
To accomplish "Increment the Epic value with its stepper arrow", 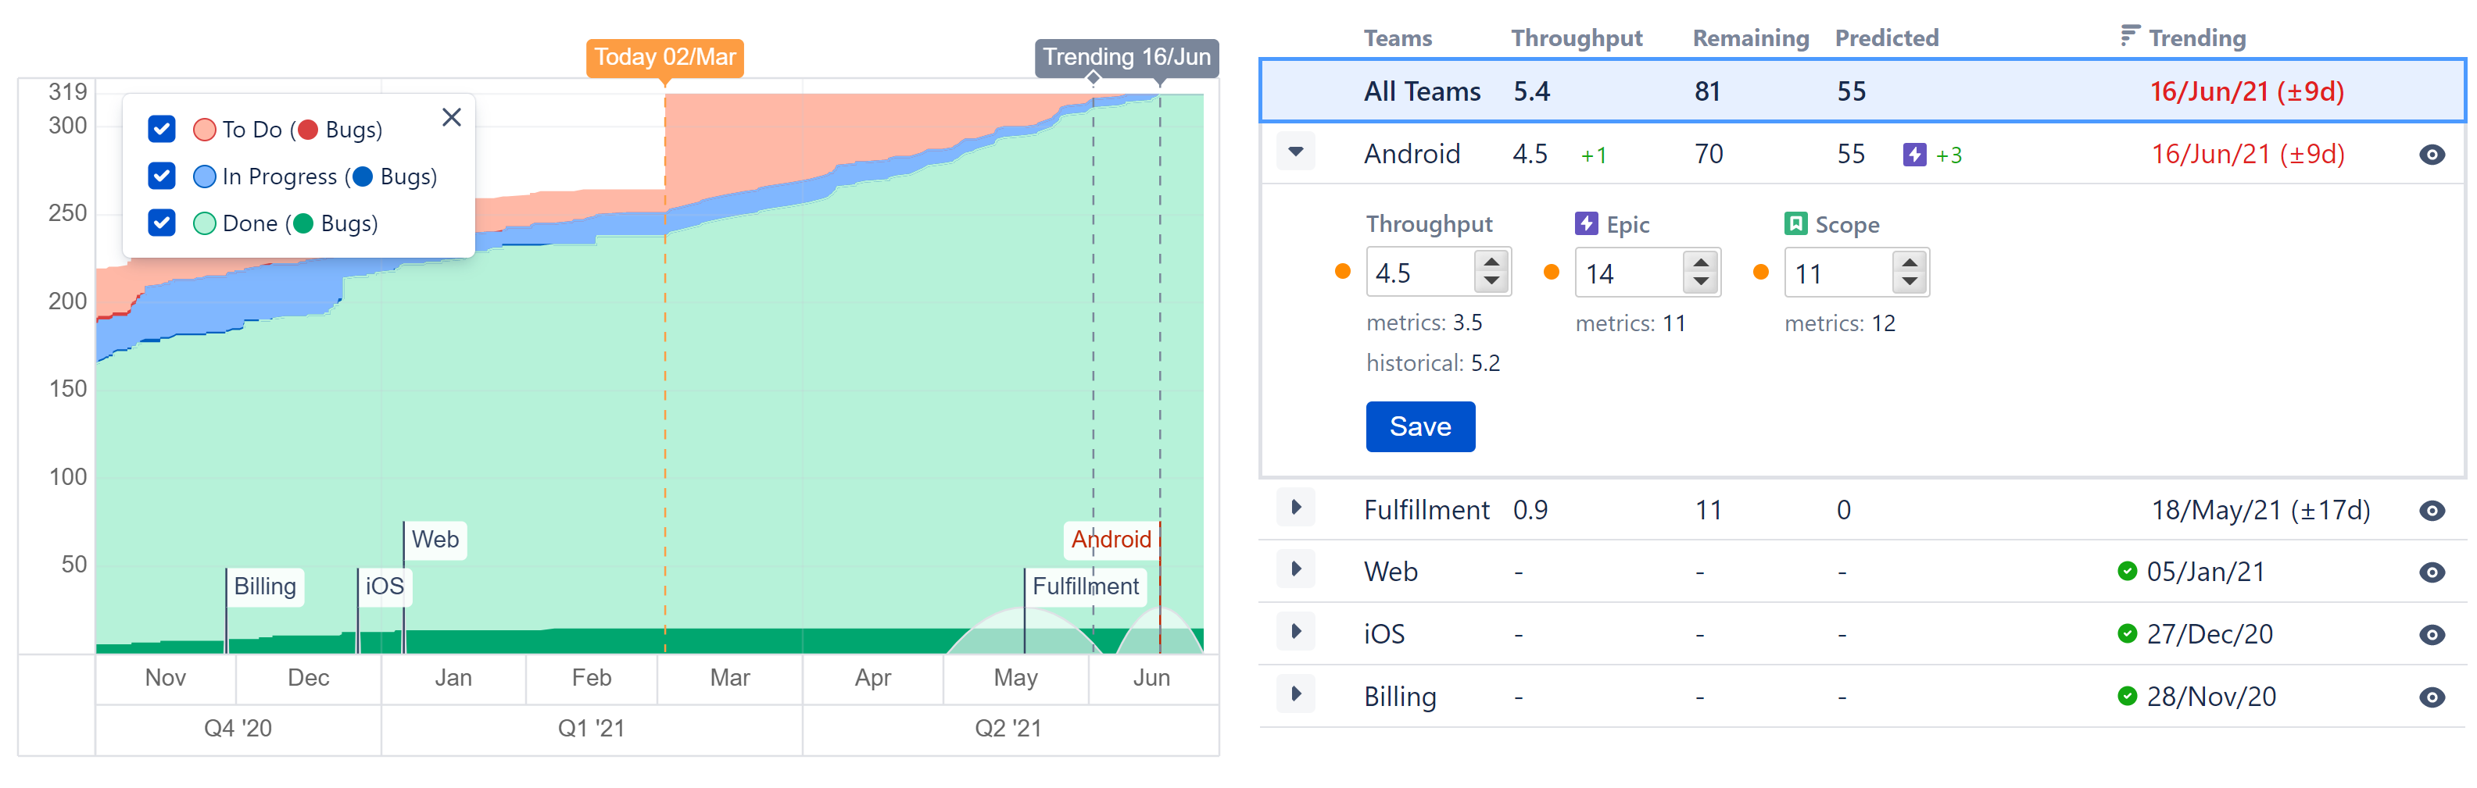I will [x=1701, y=262].
